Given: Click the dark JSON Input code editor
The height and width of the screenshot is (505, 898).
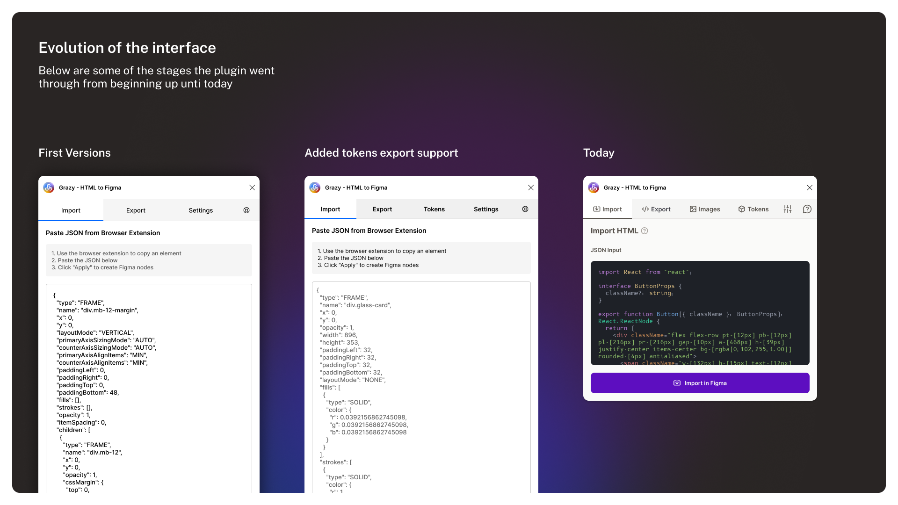Looking at the screenshot, I should [700, 312].
